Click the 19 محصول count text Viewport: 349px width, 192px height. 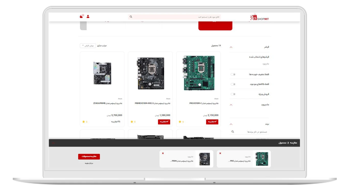[216, 46]
